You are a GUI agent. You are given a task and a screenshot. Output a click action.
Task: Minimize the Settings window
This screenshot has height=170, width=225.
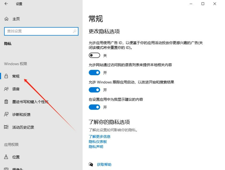coord(191,4)
